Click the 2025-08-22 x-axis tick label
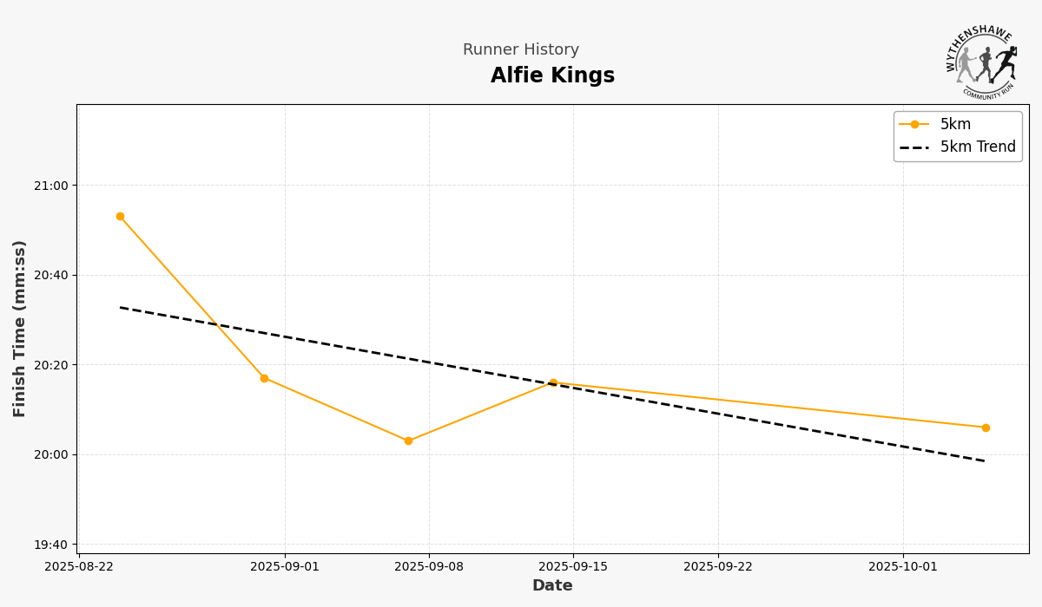The height and width of the screenshot is (607, 1042). tap(79, 567)
